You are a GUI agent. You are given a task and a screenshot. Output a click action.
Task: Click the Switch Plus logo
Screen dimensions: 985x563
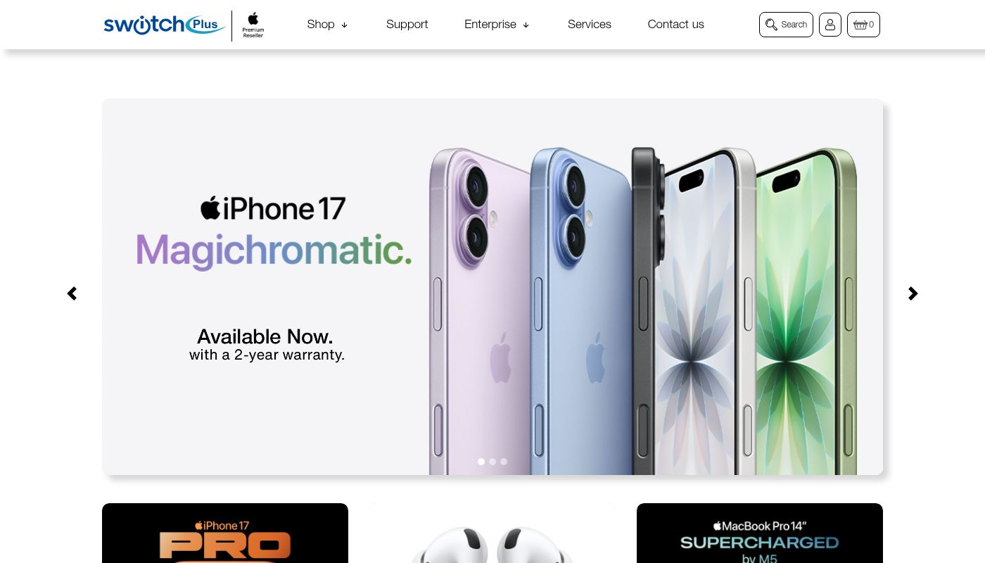(165, 25)
